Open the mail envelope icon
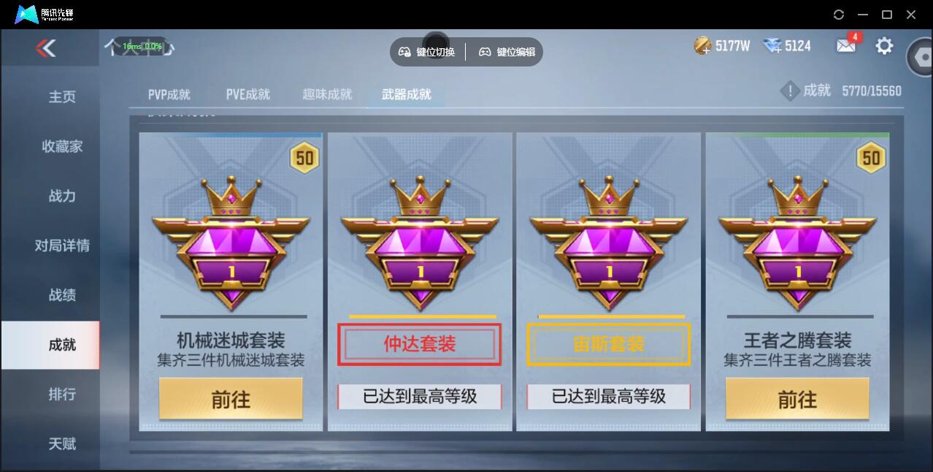 coord(845,46)
